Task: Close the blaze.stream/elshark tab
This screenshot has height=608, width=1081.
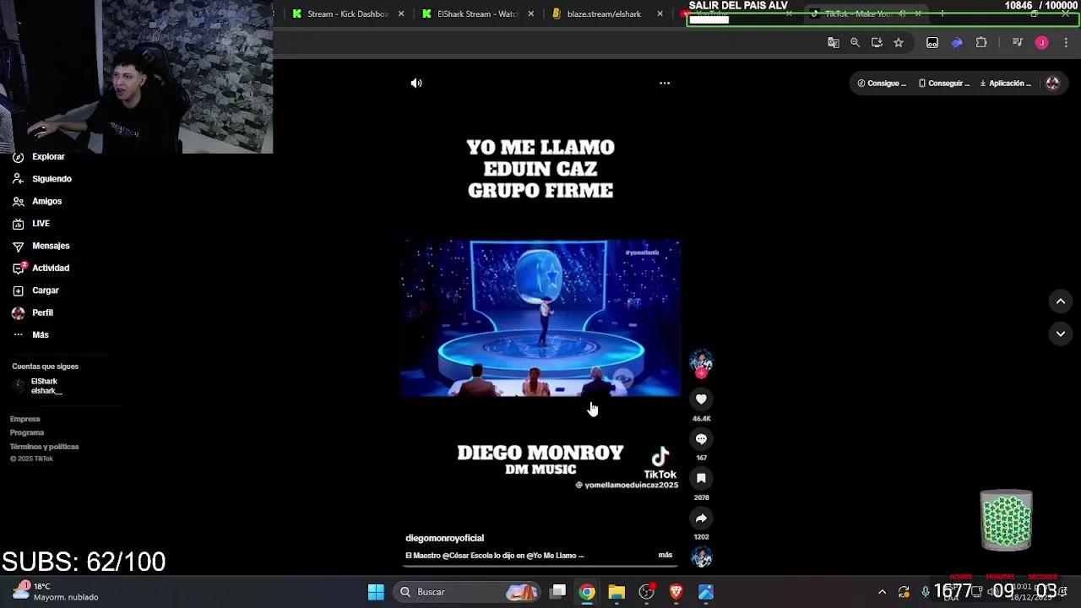Action: pos(660,14)
